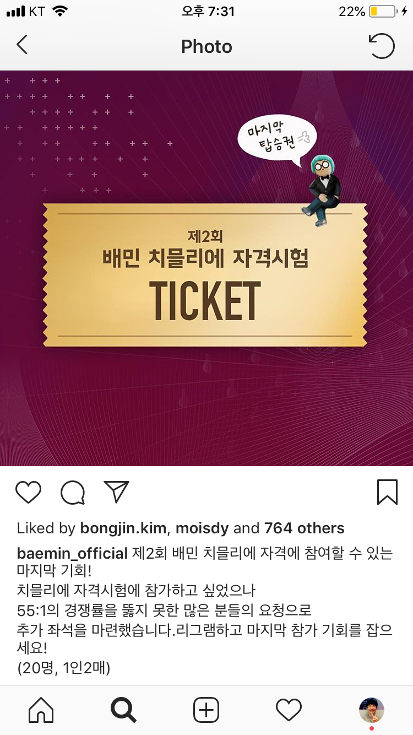Tap the golden TICKET image
The height and width of the screenshot is (735, 413).
click(205, 275)
